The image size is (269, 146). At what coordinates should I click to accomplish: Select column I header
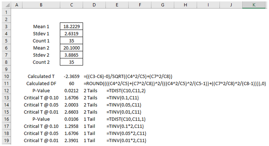[x=208, y=5]
